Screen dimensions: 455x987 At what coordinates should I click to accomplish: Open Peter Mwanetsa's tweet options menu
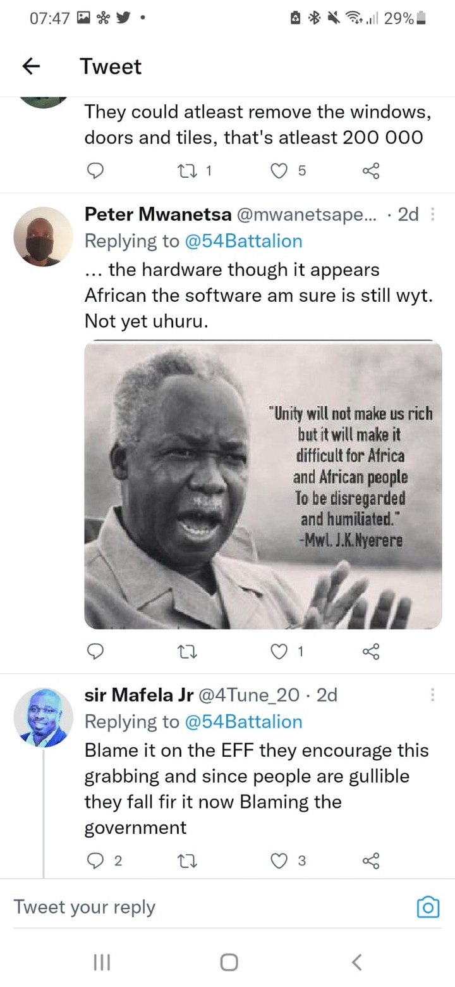point(432,214)
